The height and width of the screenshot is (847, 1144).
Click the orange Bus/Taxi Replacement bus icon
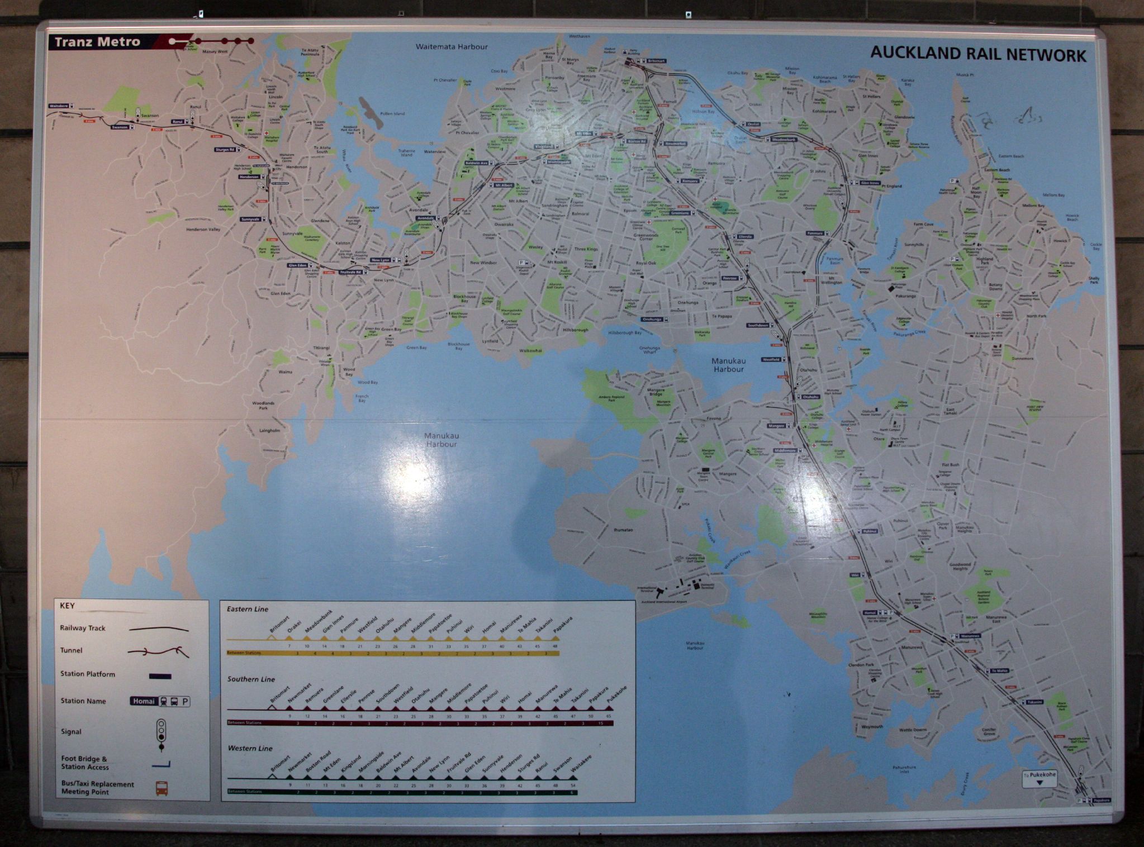pos(162,788)
